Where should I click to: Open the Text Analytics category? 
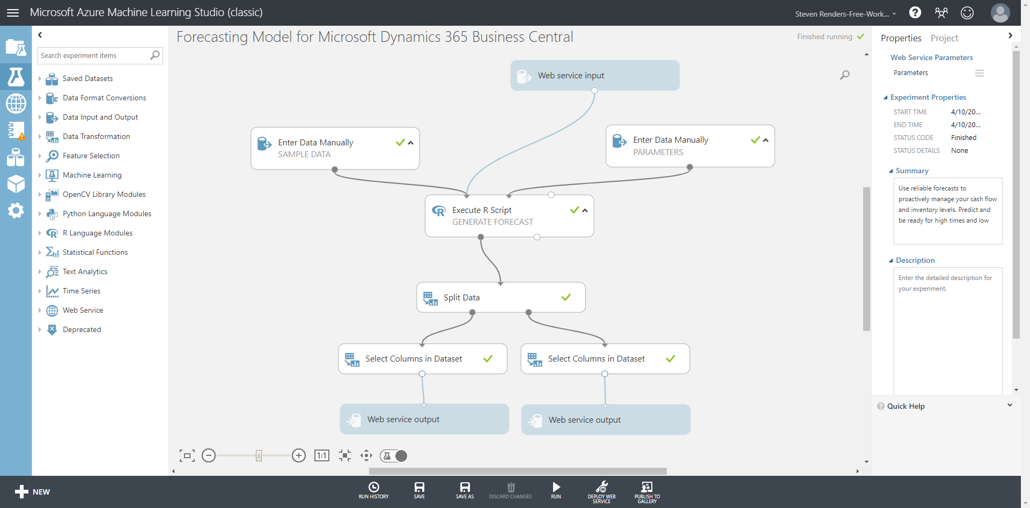pos(85,271)
